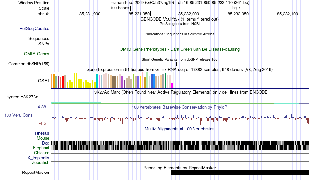
Task: Click Short Genetic Variants from dbSNP title
Action: coord(180,59)
